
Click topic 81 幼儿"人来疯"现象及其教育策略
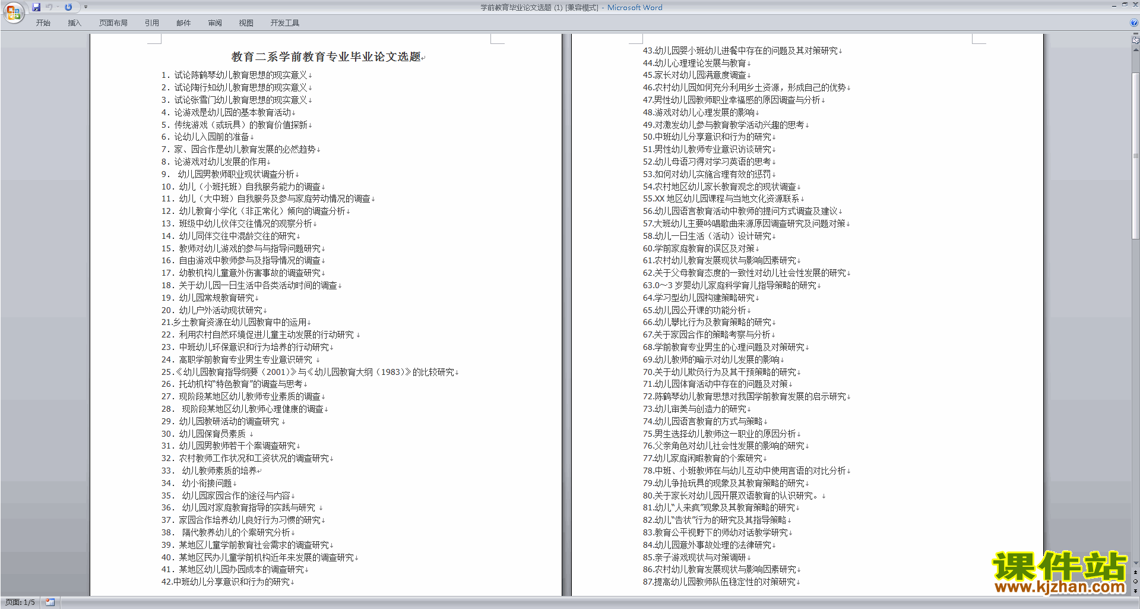[x=719, y=507]
